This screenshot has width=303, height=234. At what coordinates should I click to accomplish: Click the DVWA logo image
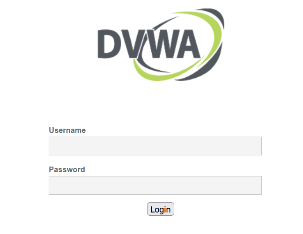coord(161,44)
